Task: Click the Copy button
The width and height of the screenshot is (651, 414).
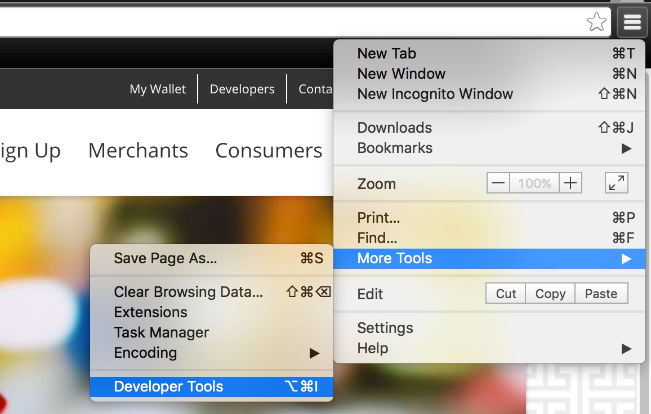Action: 550,294
